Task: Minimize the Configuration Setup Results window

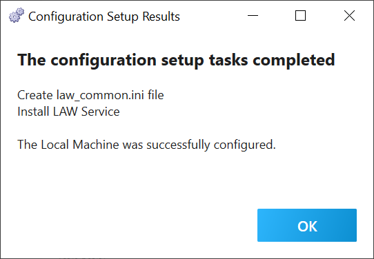Action: click(x=253, y=16)
